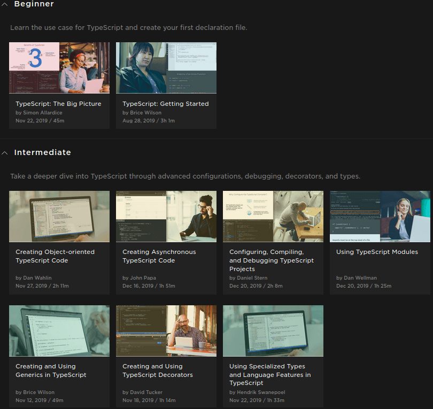Screen dimensions: 433x409
Task: Click author name Hendrik Swanepoel
Action: (261, 392)
